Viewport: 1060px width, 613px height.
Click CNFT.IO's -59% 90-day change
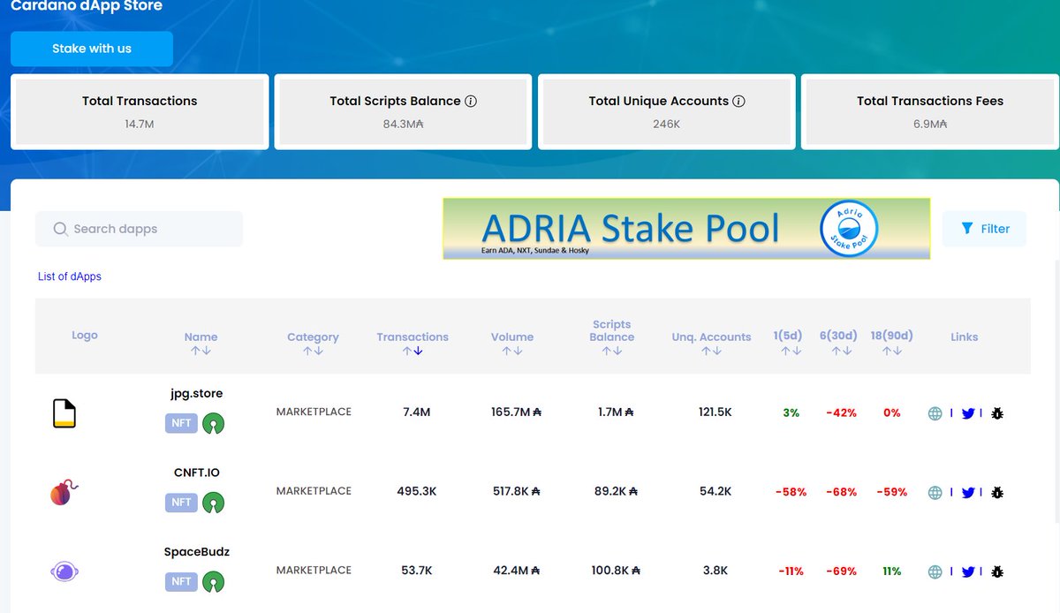[891, 492]
